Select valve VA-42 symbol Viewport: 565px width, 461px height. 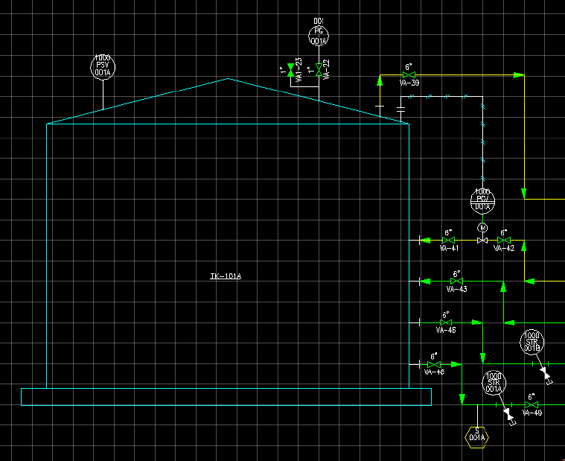tap(504, 241)
